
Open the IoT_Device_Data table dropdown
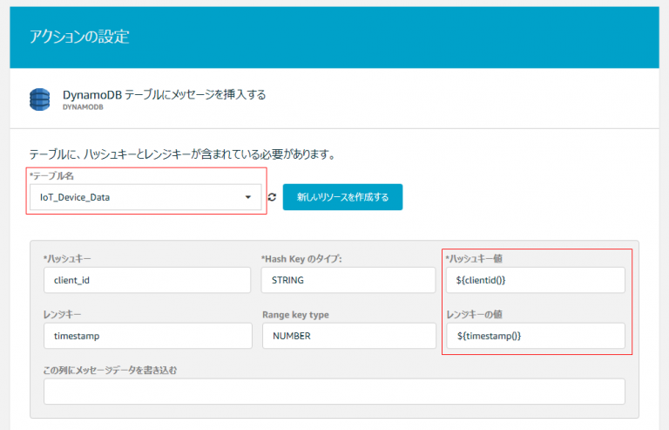click(x=145, y=197)
